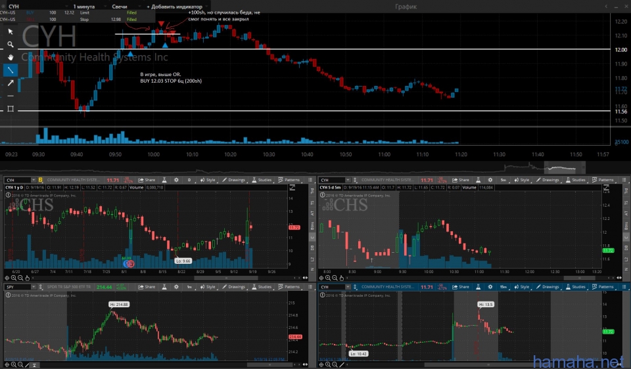This screenshot has height=369, width=631.
Task: Select the magnifier zoom tool in main chart
Action: coord(11,44)
